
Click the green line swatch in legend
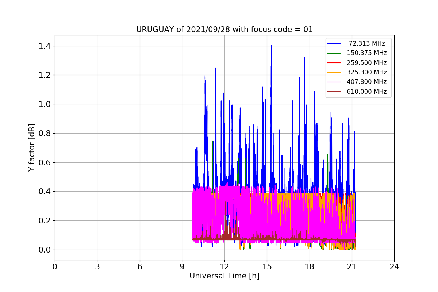tap(334, 53)
